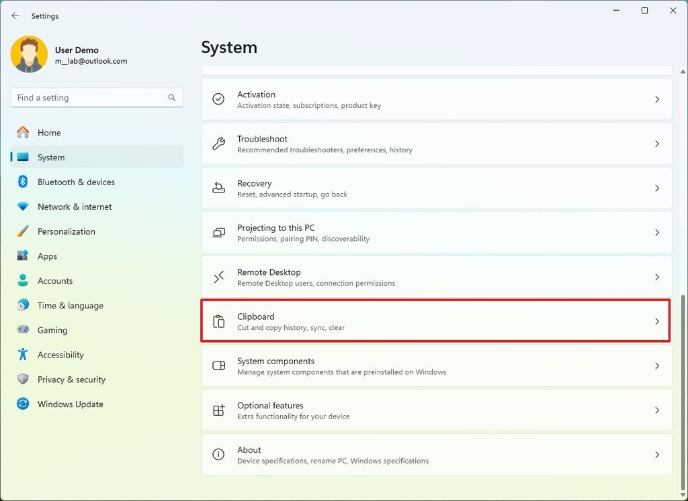This screenshot has width=688, height=501.
Task: Expand the Clipboard settings chevron
Action: coord(657,321)
